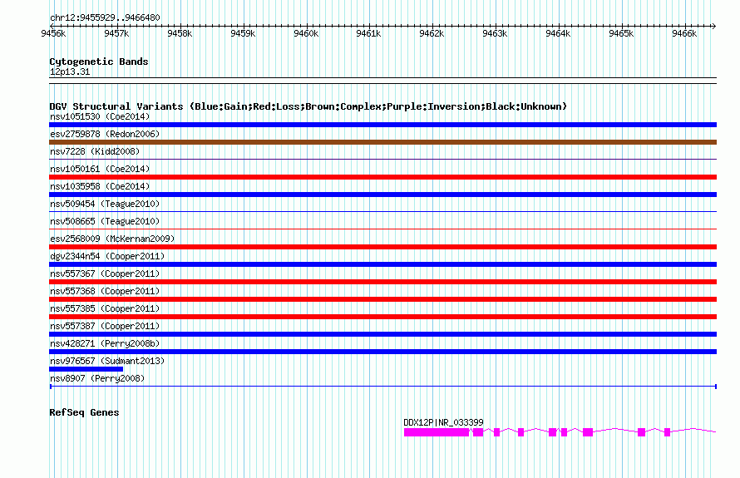Open nsv1050161 (Coe2014) variant label
Viewport: 740px width, 478px height.
(x=100, y=169)
